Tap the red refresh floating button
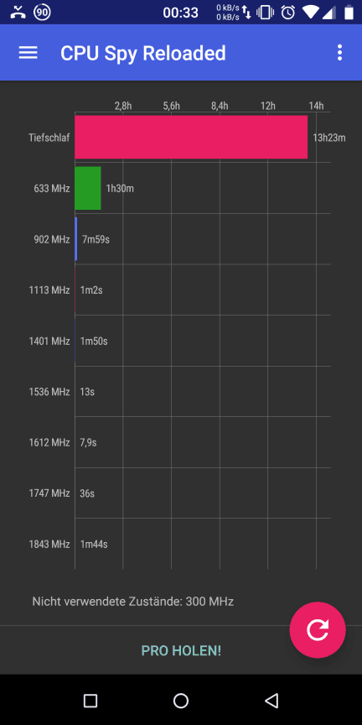 [318, 629]
